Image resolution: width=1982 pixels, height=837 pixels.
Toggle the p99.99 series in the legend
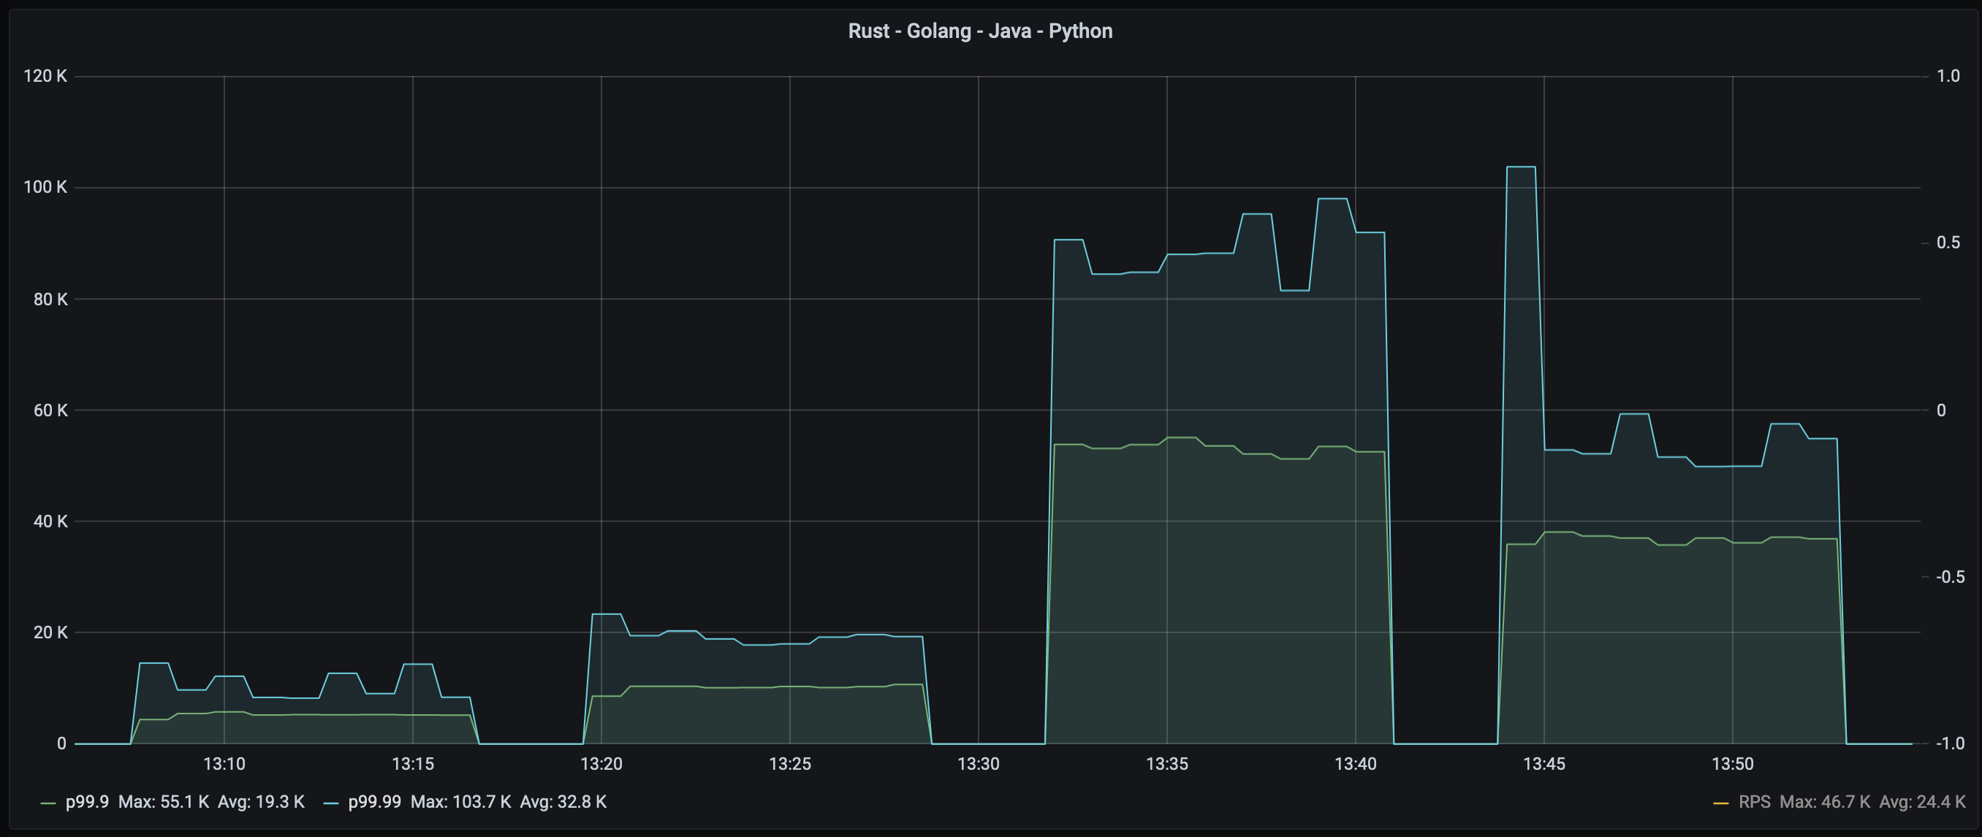(x=375, y=802)
